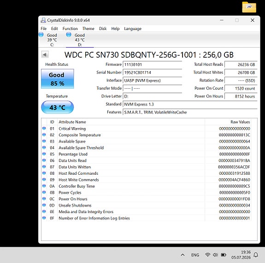Click status dot of Available Spare Threshold row
265x263 pixels.
coord(44,147)
